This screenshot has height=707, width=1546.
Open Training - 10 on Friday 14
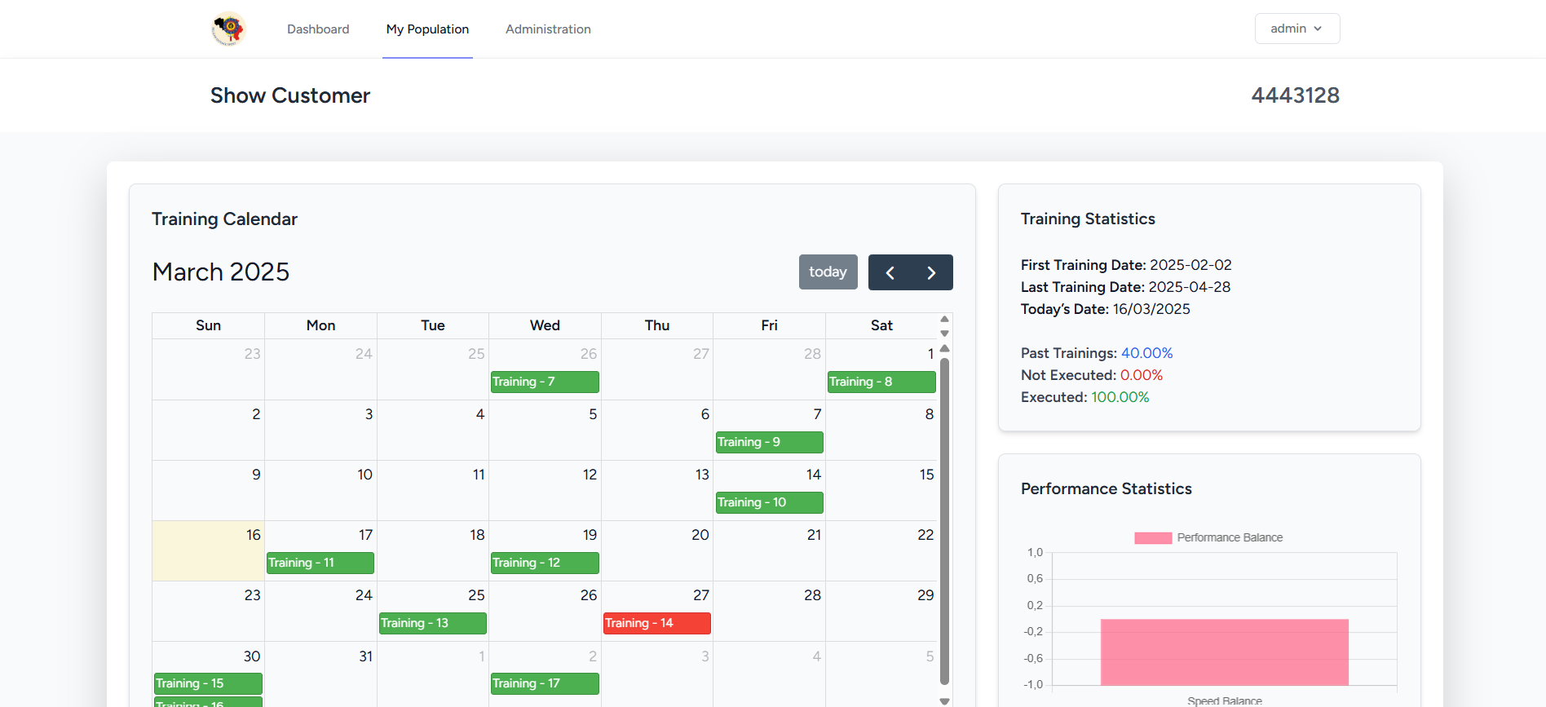[x=769, y=502]
